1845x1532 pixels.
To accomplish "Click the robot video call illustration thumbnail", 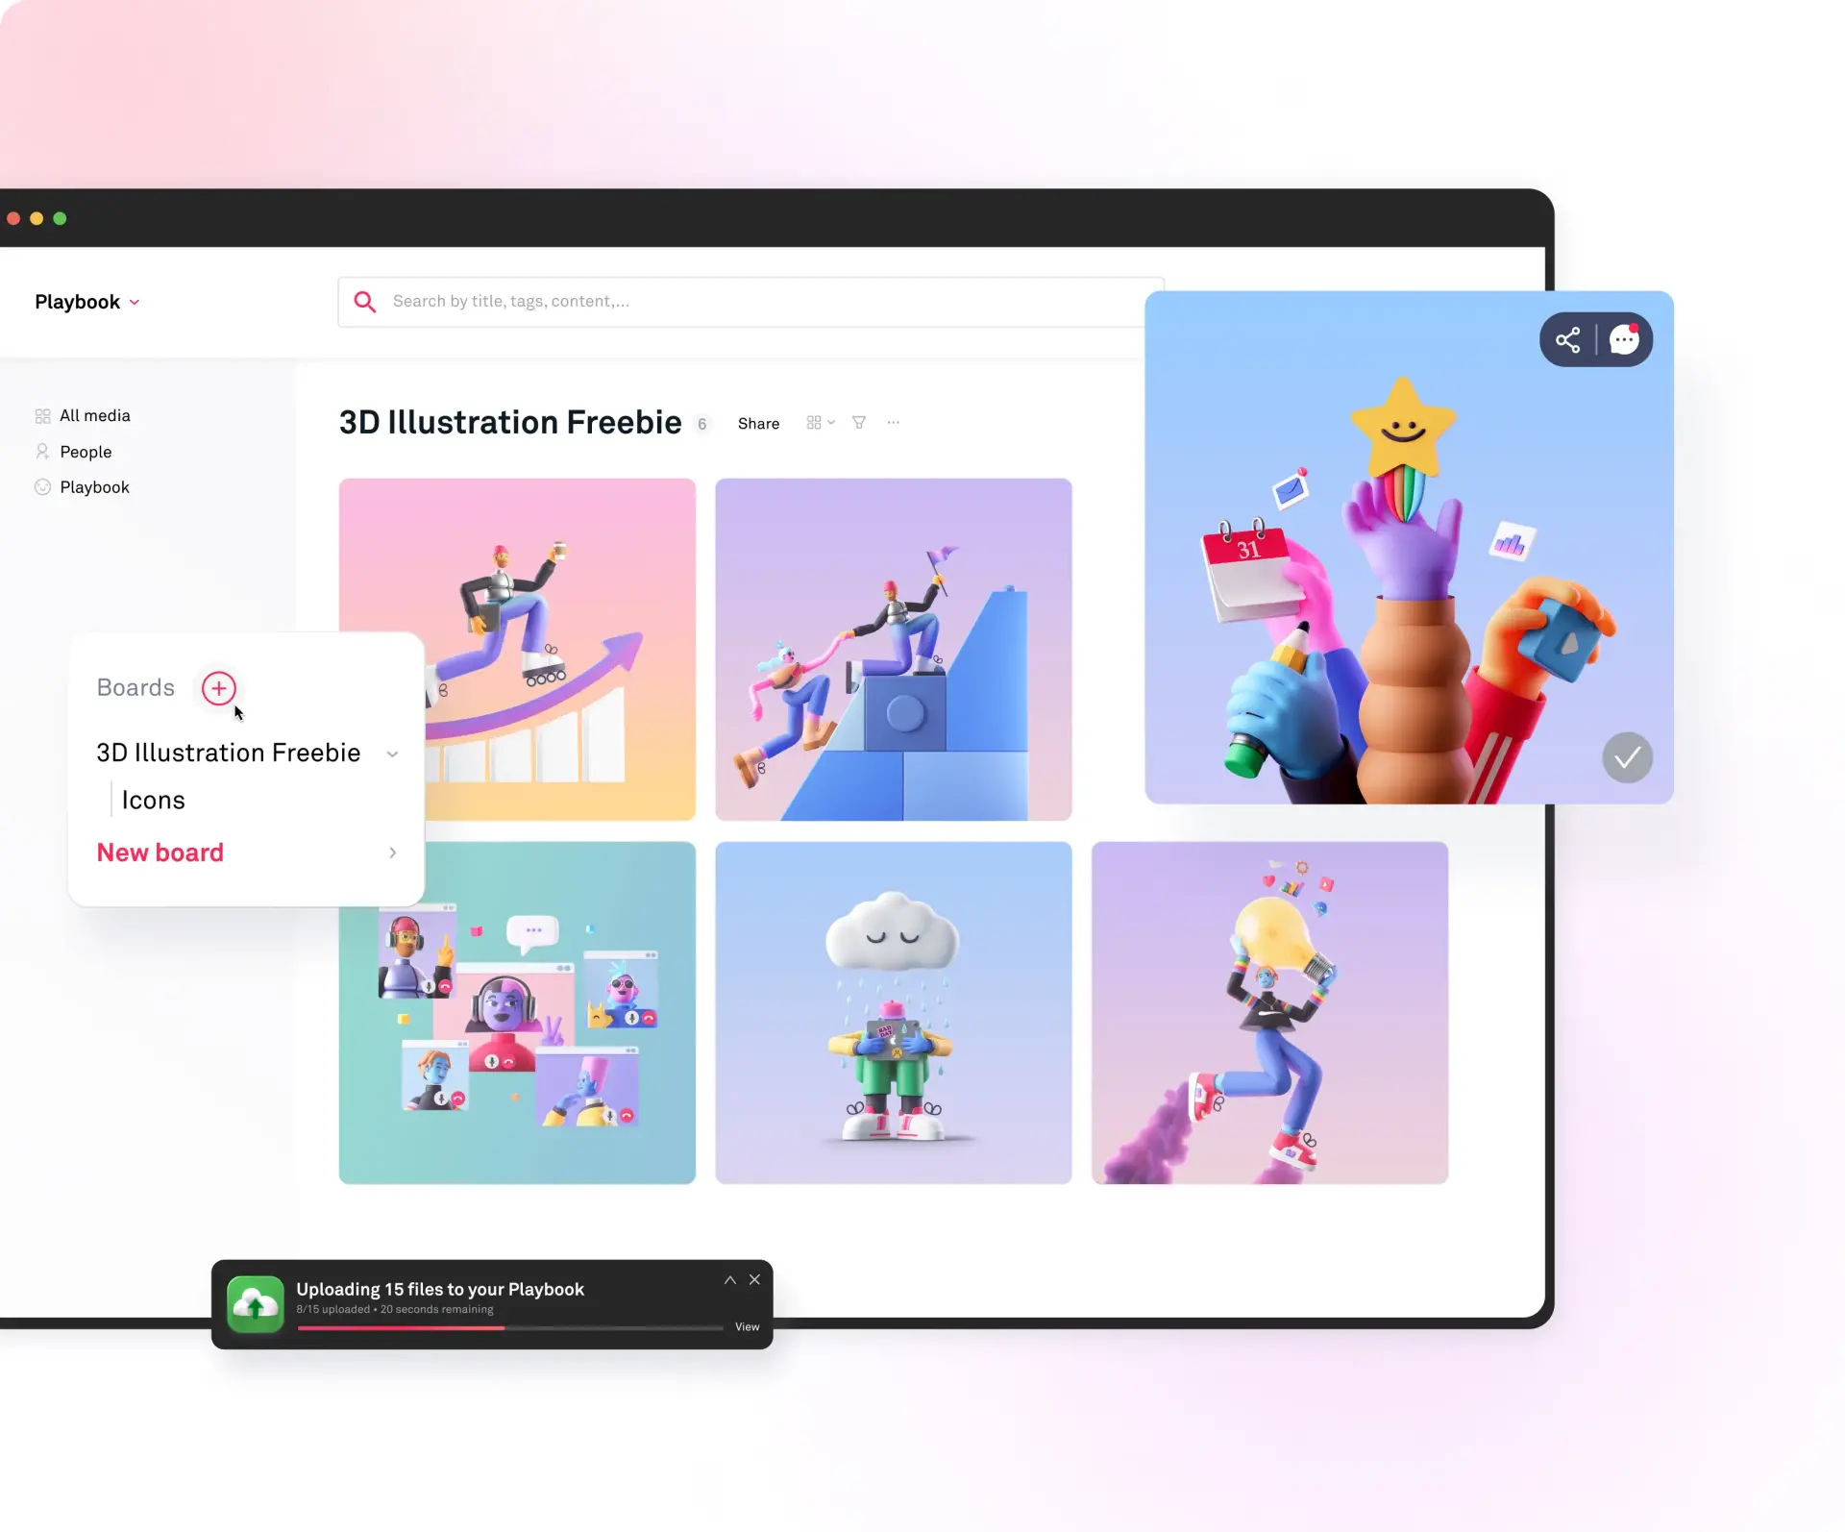I will (x=516, y=1013).
